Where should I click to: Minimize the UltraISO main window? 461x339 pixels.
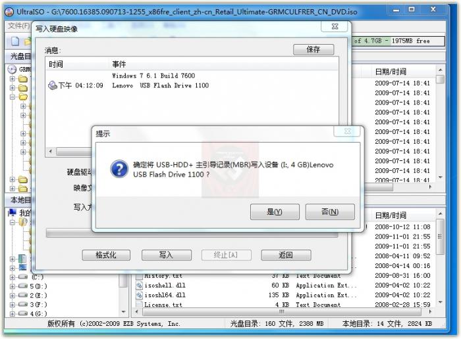(x=396, y=10)
